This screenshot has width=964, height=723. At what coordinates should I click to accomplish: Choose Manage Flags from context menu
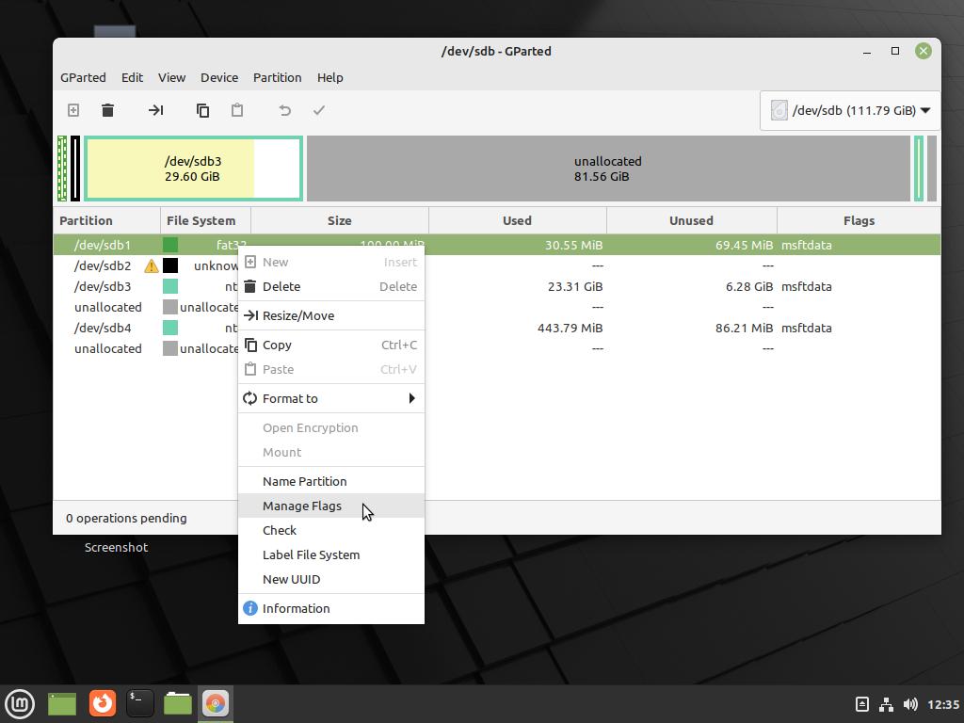coord(302,506)
